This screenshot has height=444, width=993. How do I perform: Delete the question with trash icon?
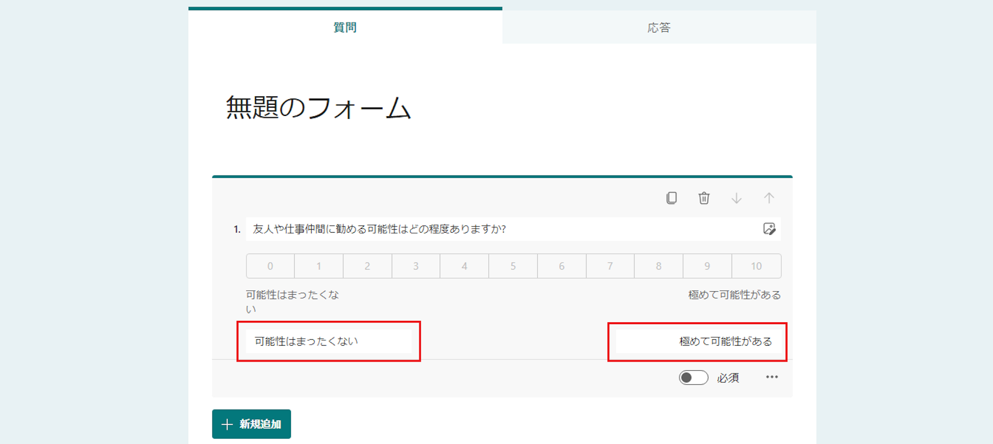(704, 198)
